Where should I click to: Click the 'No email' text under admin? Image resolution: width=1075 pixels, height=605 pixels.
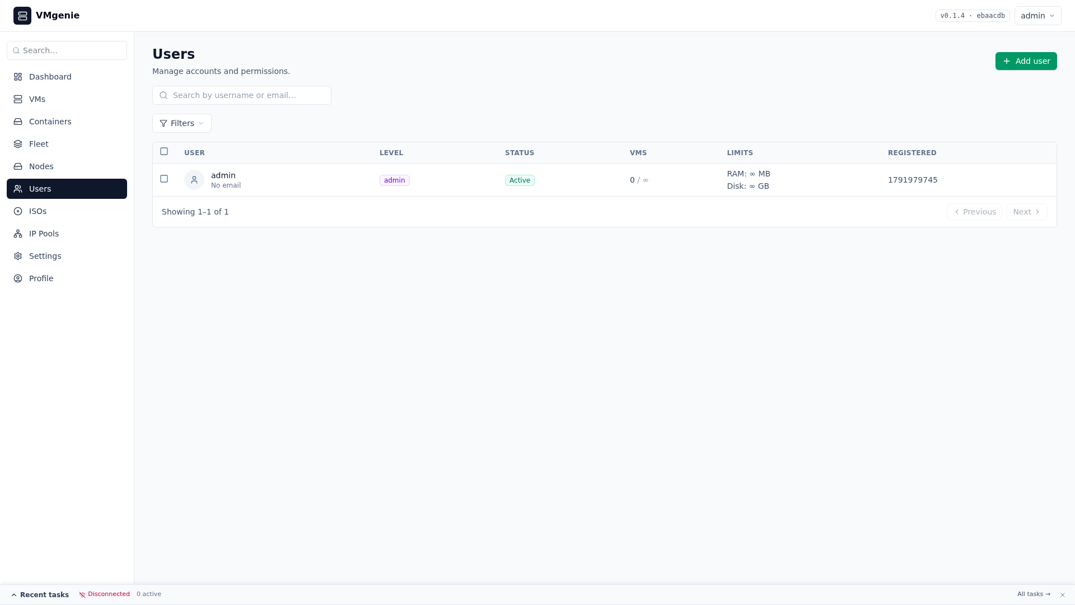point(226,185)
